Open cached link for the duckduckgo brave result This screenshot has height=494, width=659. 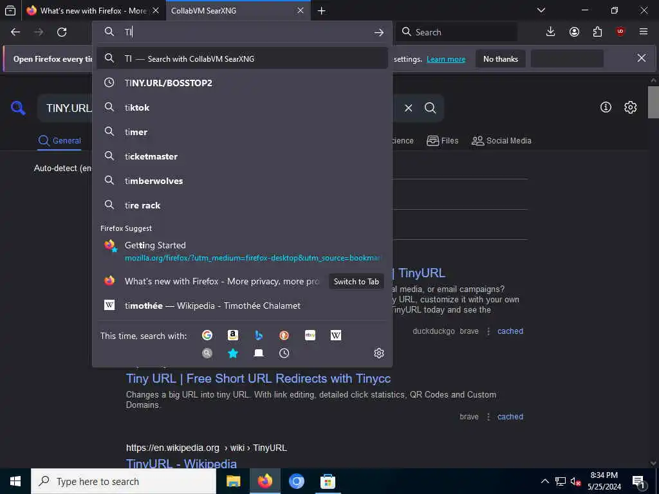510,331
